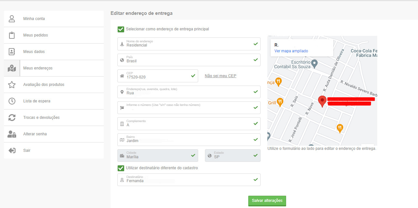Open Ver mapa ampliado link
The width and height of the screenshot is (418, 208).
click(291, 51)
